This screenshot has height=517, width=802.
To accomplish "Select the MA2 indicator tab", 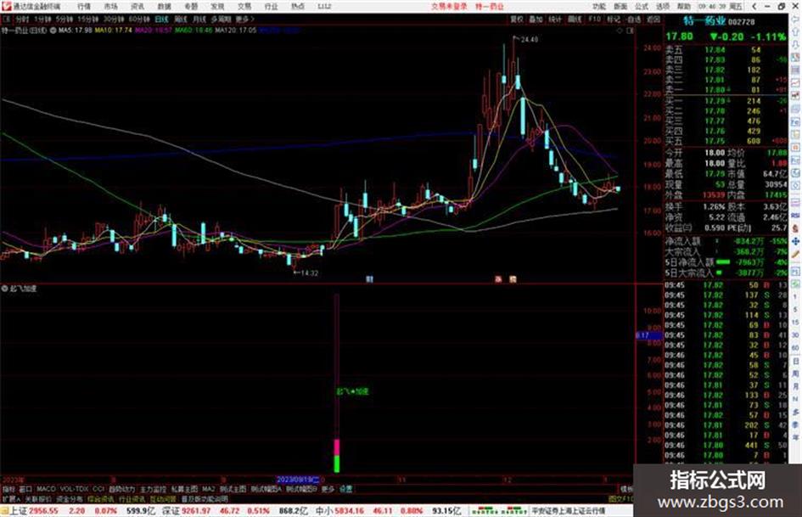I will point(208,489).
